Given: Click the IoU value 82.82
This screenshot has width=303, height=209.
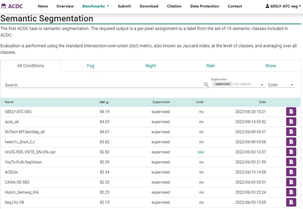Looking at the screenshot, I should coord(105,152).
